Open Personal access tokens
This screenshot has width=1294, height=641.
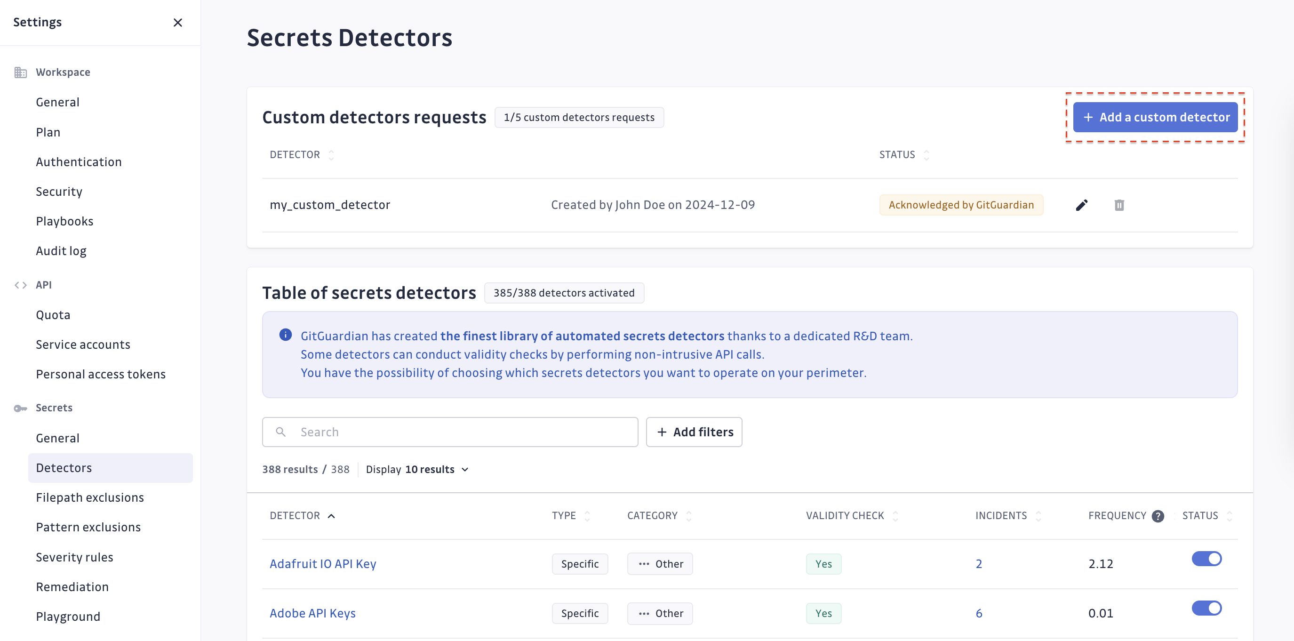pyautogui.click(x=101, y=374)
